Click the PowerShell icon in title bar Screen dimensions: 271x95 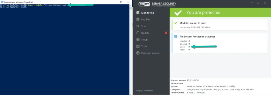point(2,2)
